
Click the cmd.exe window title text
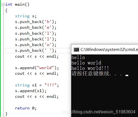[109, 50]
